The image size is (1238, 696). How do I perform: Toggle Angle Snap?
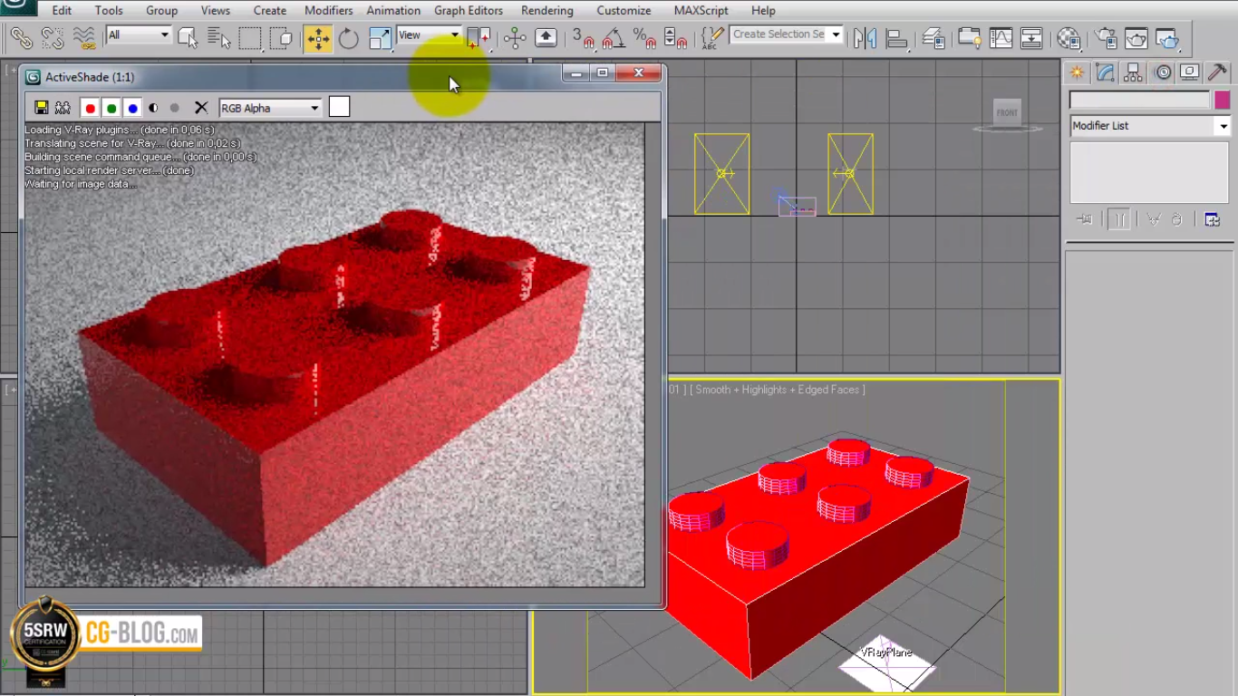pyautogui.click(x=614, y=38)
